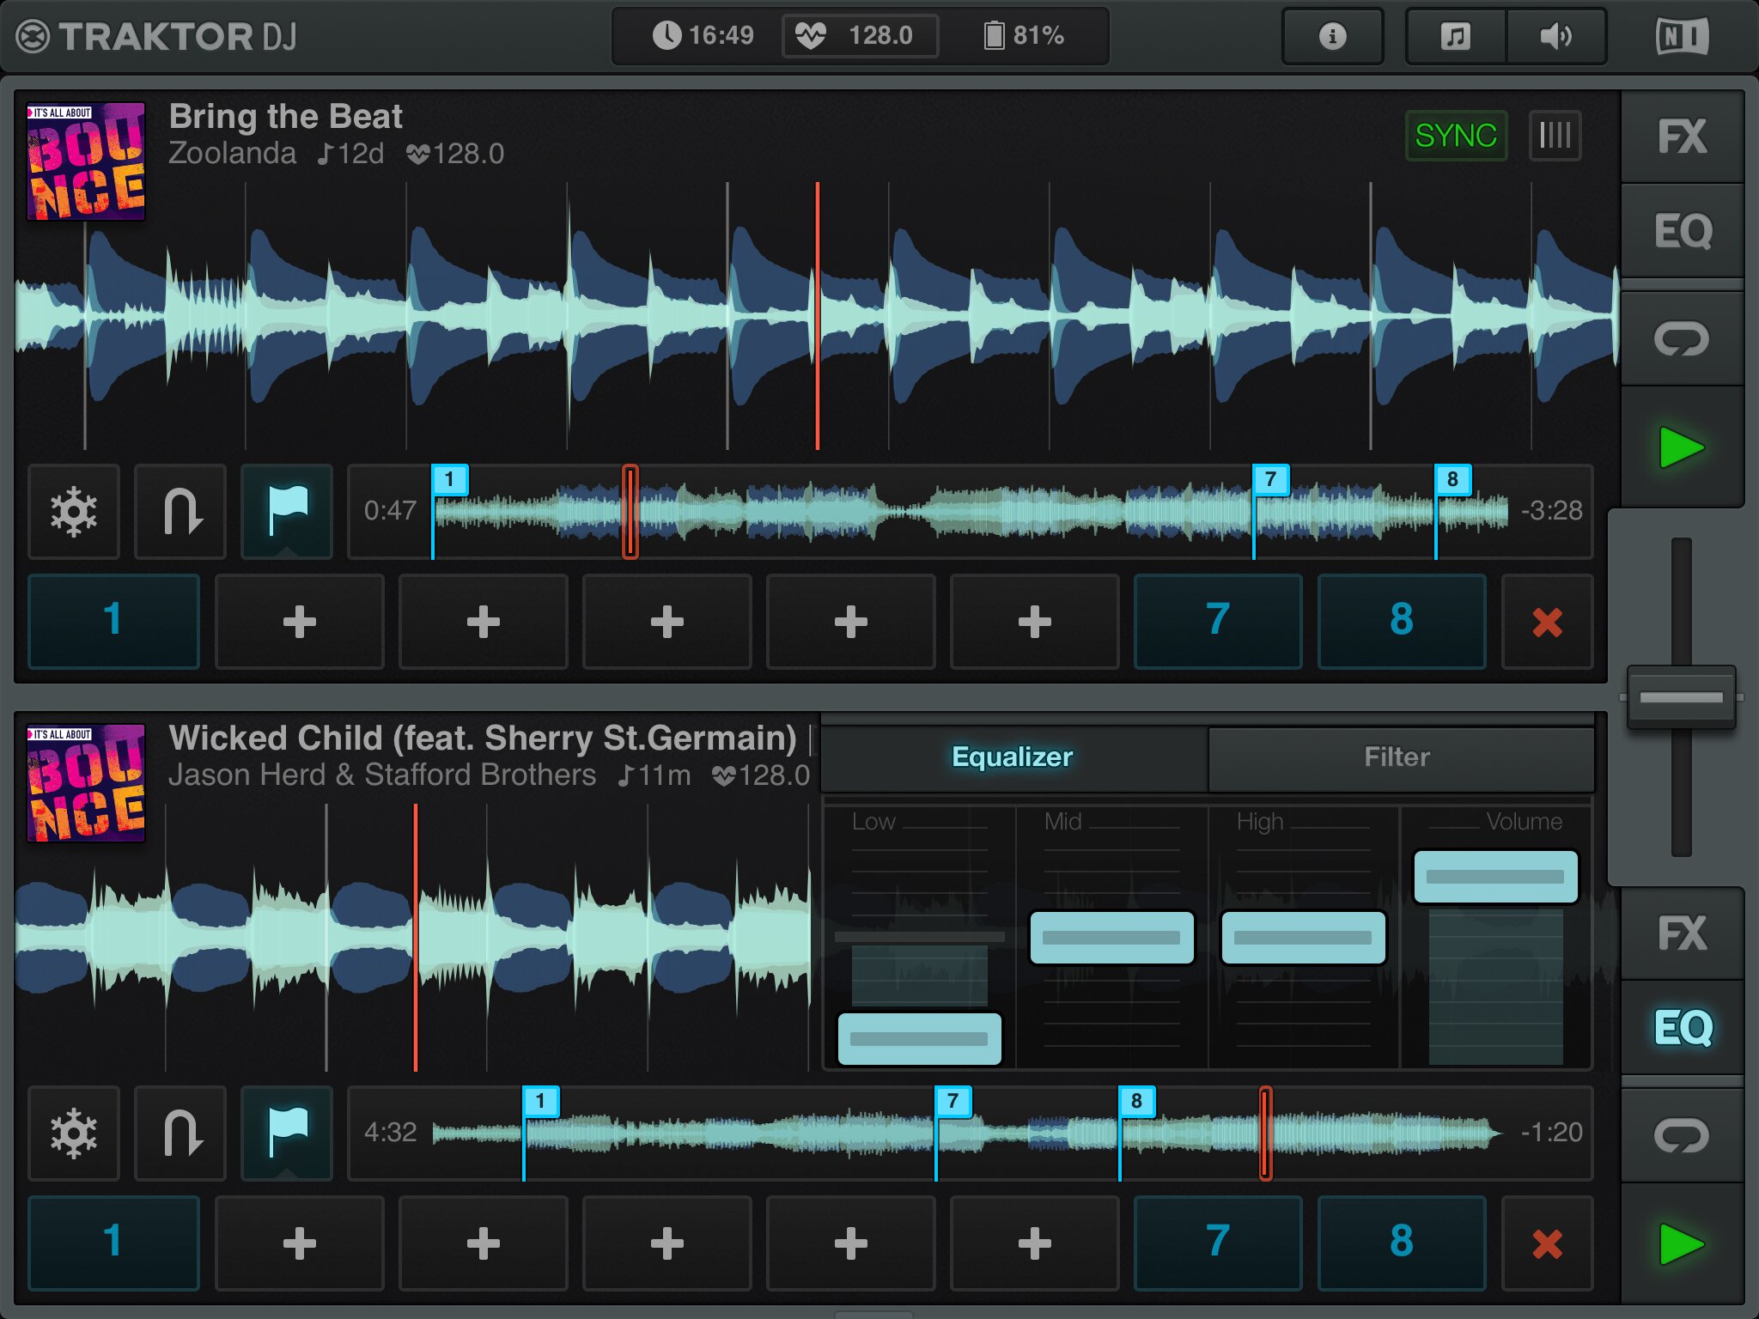Click the High EQ slider handle
1759x1319 pixels.
coord(1303,938)
